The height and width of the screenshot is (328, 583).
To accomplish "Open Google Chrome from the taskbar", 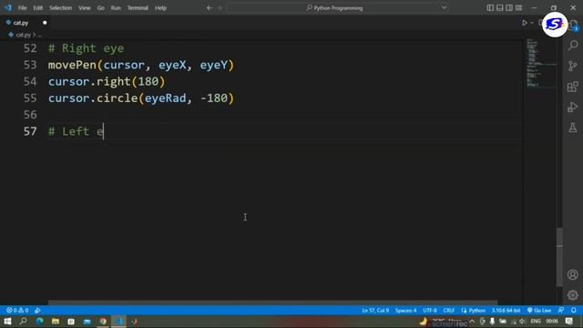I will (x=103, y=322).
